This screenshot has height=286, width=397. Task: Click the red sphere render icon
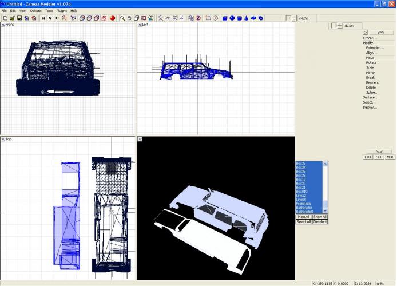113,18
